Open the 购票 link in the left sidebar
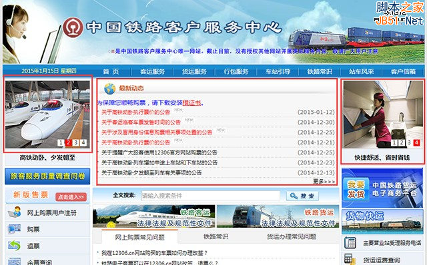The width and height of the screenshot is (427, 265). point(33,230)
